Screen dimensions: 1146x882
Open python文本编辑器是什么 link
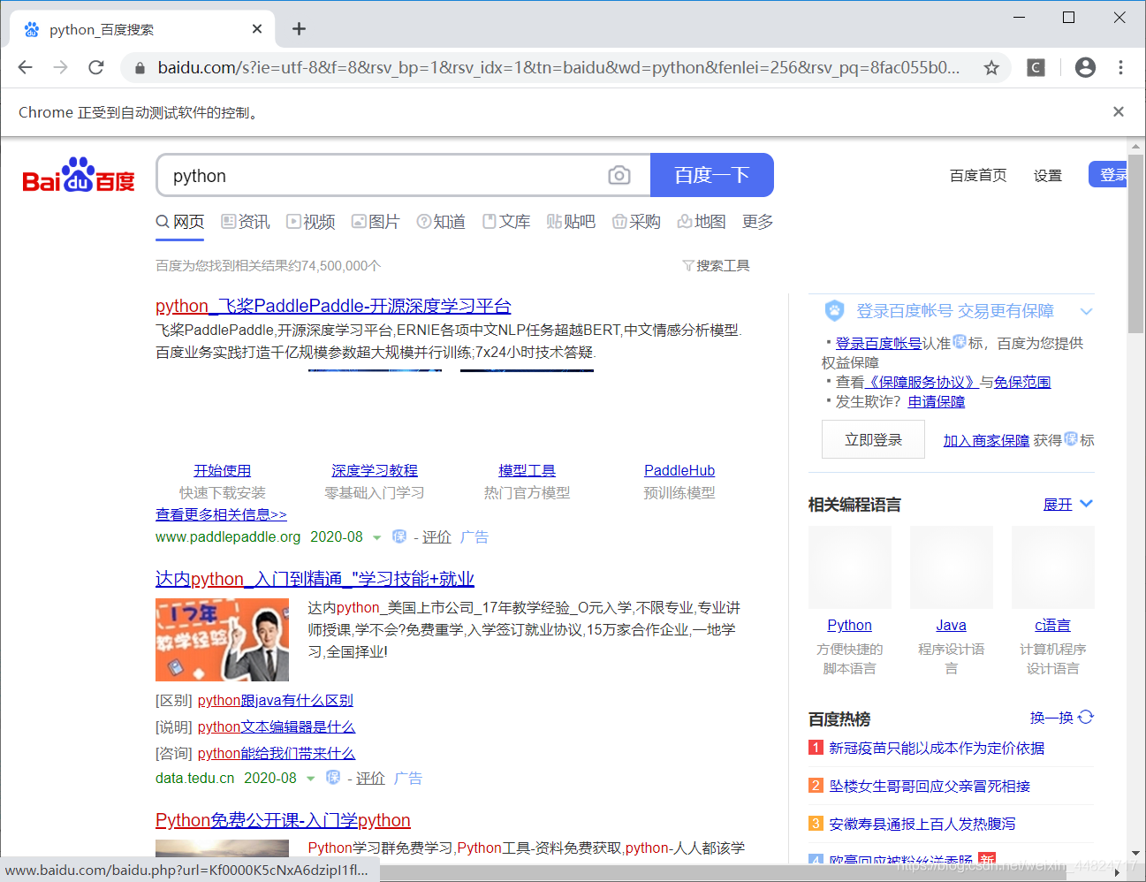coord(277,726)
